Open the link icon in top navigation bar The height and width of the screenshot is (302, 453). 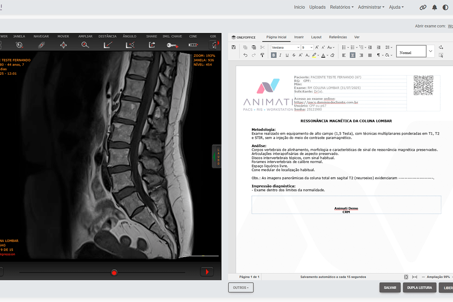(423, 7)
